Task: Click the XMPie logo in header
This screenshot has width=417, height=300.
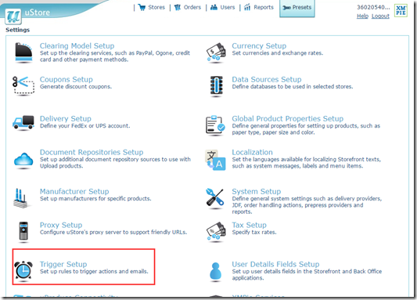Action: (x=401, y=11)
